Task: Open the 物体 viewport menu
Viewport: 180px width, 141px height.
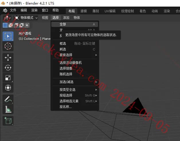Action: 77,18
